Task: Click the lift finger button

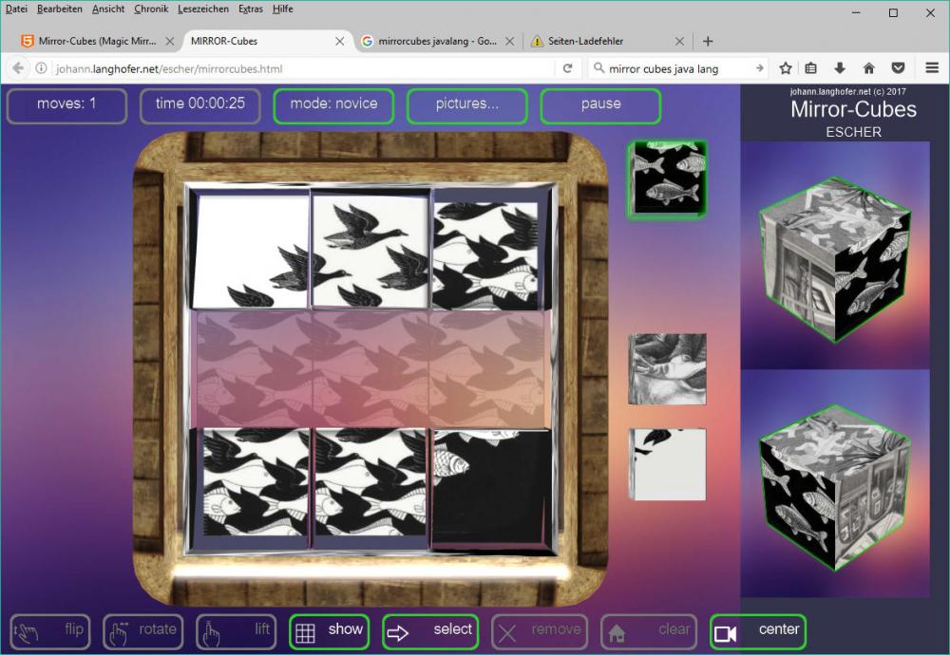Action: pos(237,632)
